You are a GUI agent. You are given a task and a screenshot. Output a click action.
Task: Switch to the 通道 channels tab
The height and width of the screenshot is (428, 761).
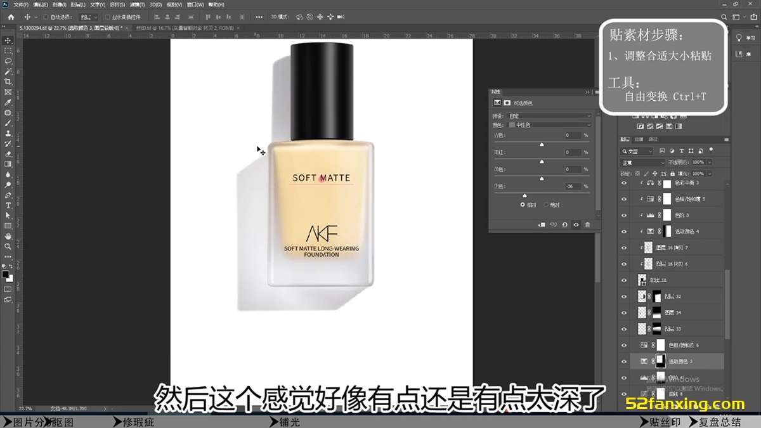(x=639, y=139)
